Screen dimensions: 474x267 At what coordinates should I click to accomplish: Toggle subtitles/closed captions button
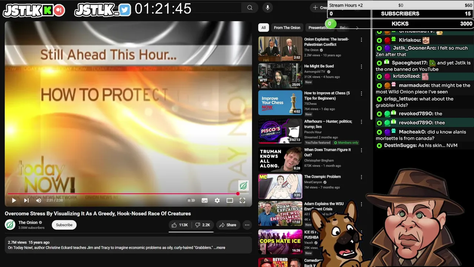click(x=204, y=200)
